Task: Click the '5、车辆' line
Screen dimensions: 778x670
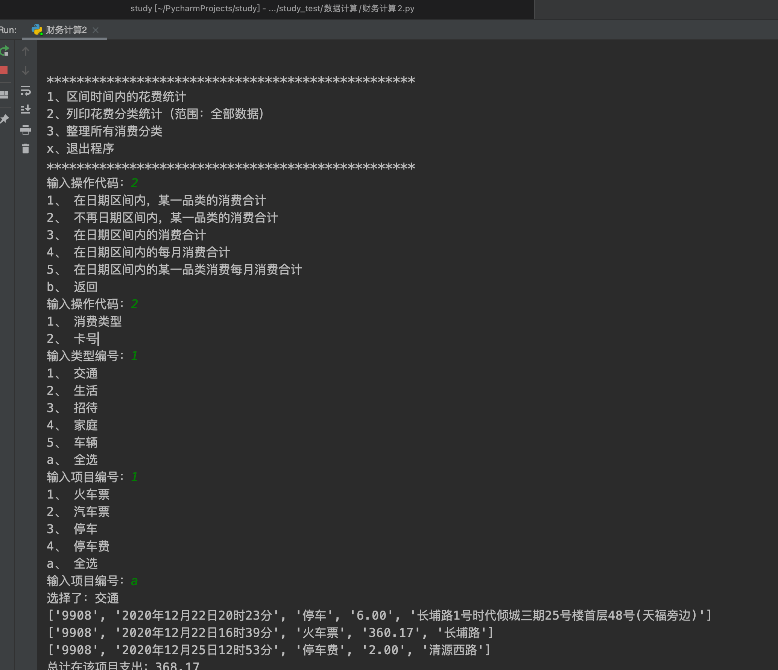Action: 72,443
